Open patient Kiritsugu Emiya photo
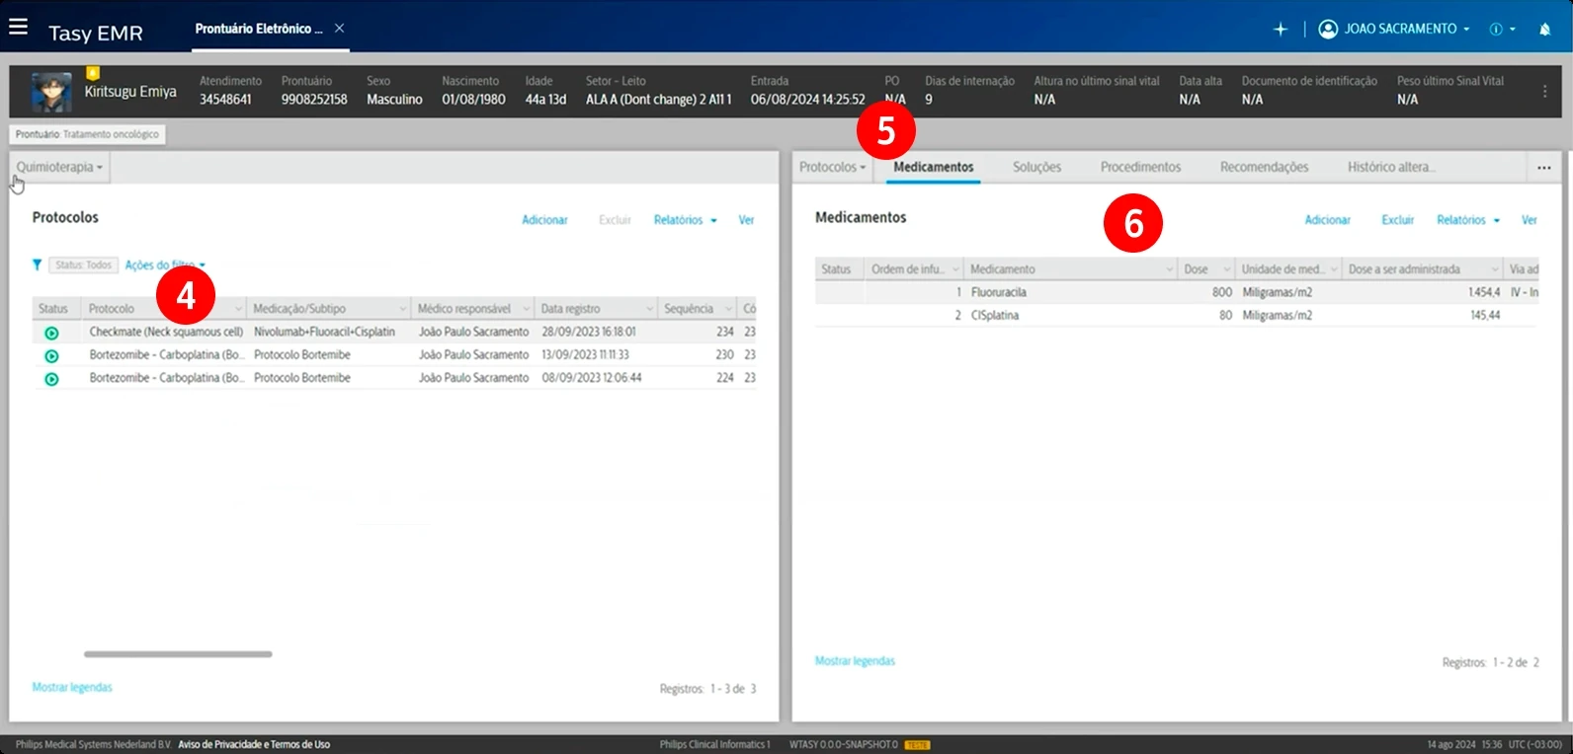Viewport: 1573px width, 754px height. 51,93
